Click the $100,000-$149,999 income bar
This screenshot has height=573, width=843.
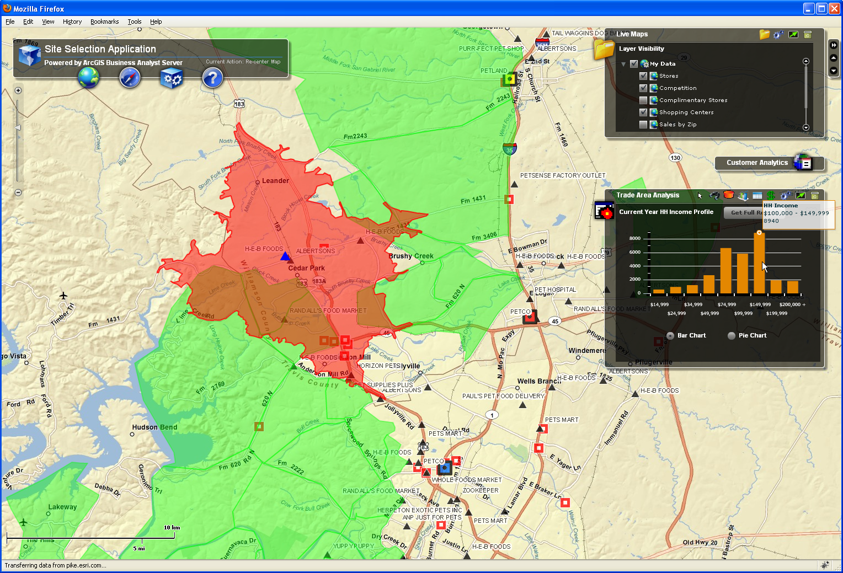coord(759,263)
